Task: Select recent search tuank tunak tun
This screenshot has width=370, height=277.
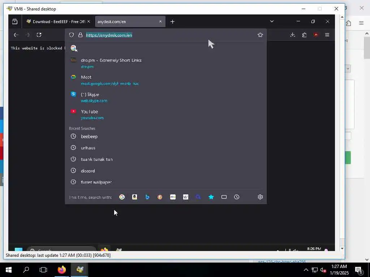Action: 166,159
